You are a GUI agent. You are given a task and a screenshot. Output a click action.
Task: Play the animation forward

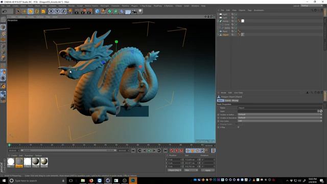pos(149,151)
